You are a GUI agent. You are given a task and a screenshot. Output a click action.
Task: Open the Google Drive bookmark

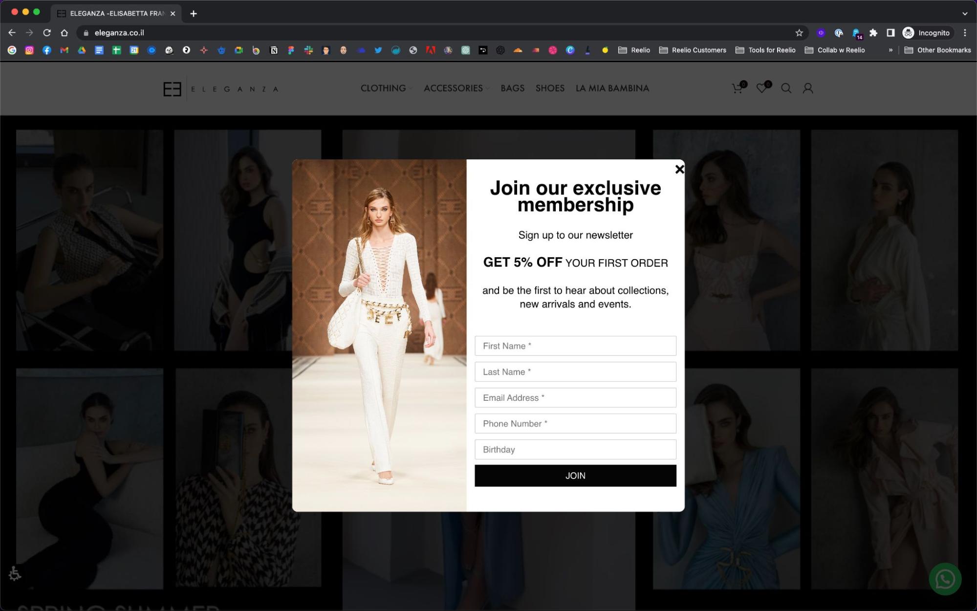tap(82, 50)
